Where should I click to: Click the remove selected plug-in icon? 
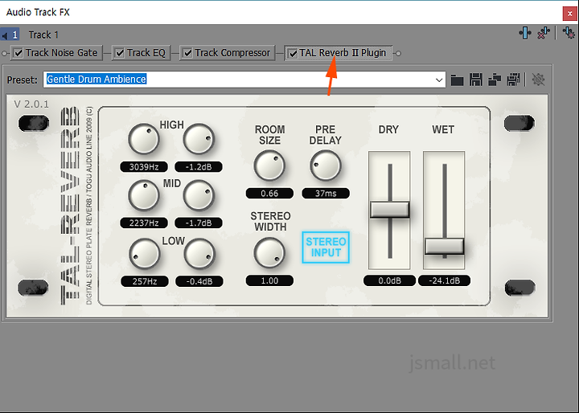pos(544,33)
